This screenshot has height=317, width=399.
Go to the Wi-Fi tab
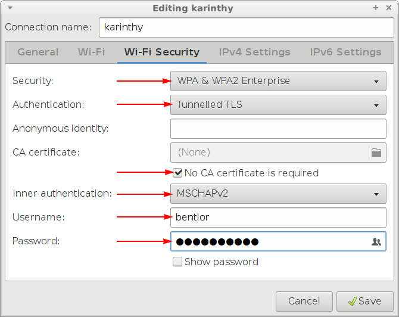coord(91,52)
